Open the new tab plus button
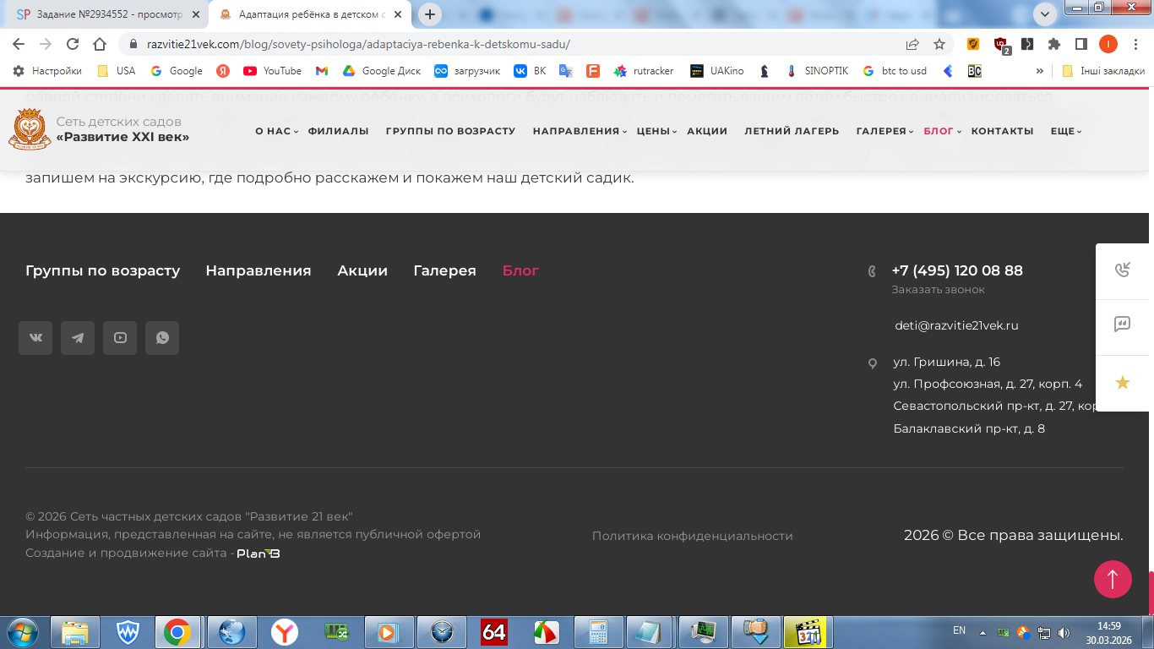 click(430, 14)
